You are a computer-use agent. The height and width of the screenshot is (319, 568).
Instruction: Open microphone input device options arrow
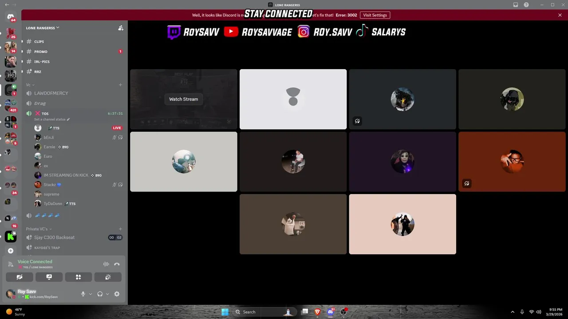pyautogui.click(x=91, y=294)
